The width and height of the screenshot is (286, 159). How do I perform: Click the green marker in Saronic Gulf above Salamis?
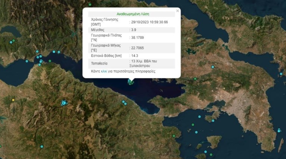tap(193, 124)
